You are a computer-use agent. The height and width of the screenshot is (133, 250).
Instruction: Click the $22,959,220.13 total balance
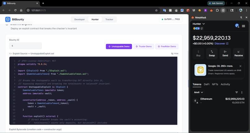coord(212,38)
